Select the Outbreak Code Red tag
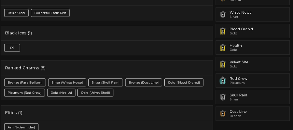Screen dimensions: 293x130 tap(50, 13)
